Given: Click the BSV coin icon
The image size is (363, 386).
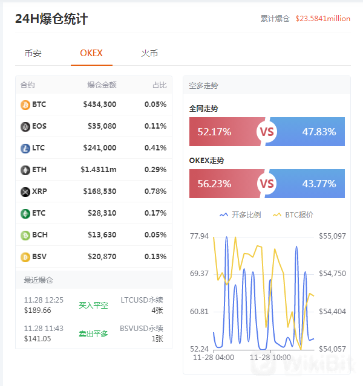Looking at the screenshot, I should pos(25,257).
